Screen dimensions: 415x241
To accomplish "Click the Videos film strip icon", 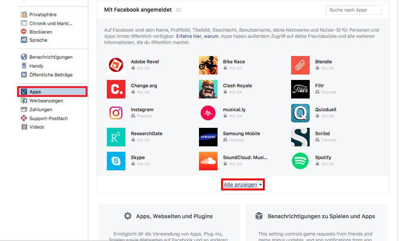I will click(x=24, y=127).
